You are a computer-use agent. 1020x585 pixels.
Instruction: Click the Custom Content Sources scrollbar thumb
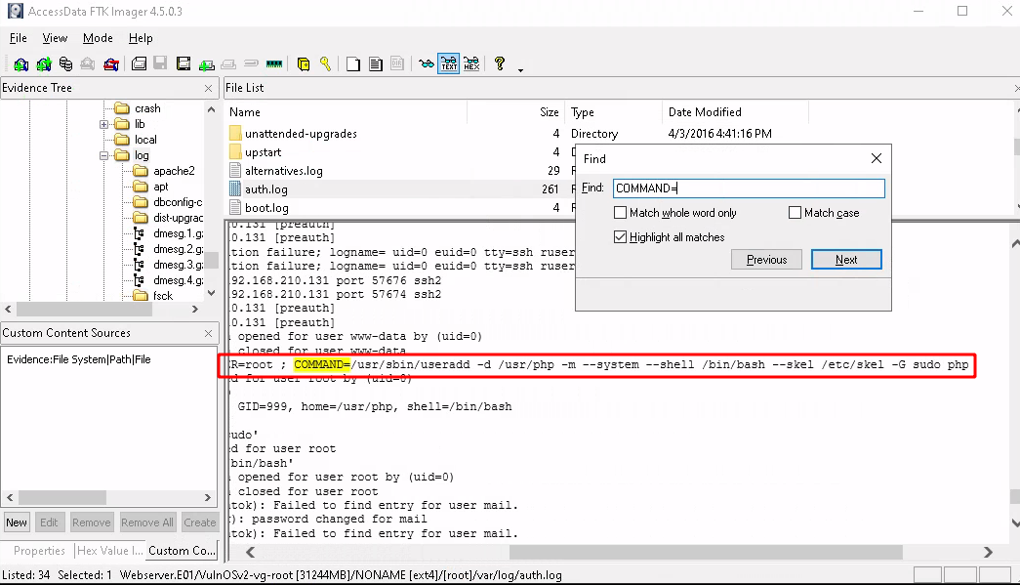tap(62, 497)
